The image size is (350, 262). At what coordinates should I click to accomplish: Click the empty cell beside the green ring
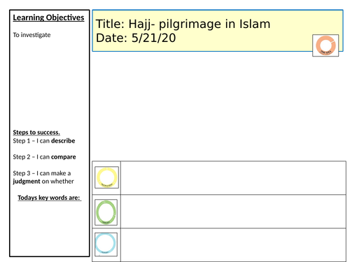(233, 212)
